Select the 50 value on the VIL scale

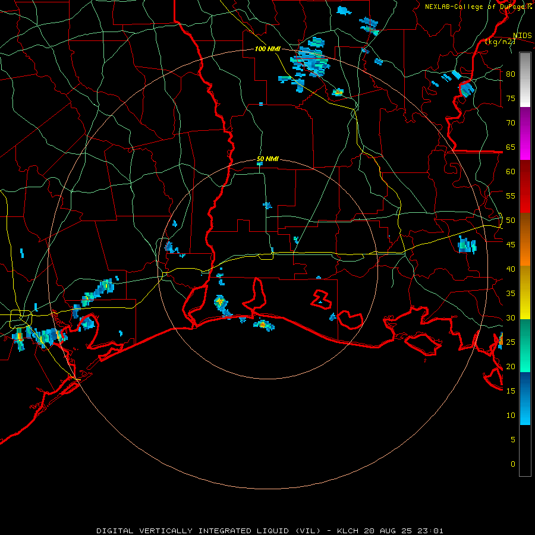(x=511, y=221)
